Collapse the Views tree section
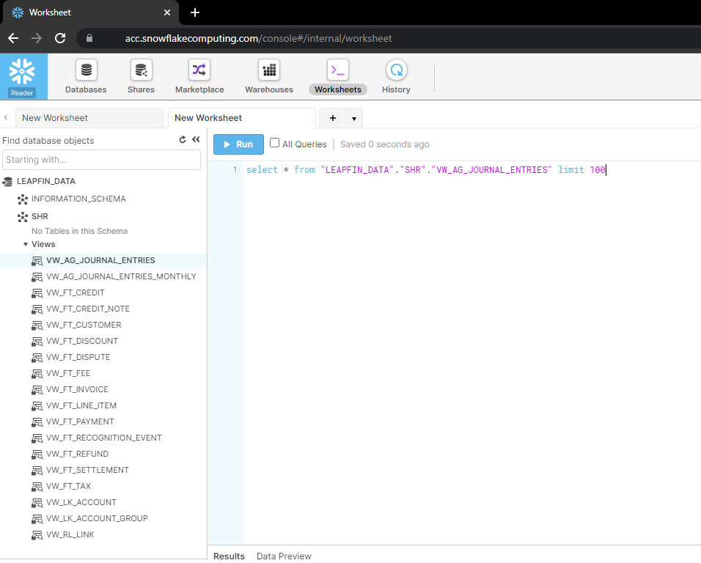The width and height of the screenshot is (701, 563). point(26,244)
